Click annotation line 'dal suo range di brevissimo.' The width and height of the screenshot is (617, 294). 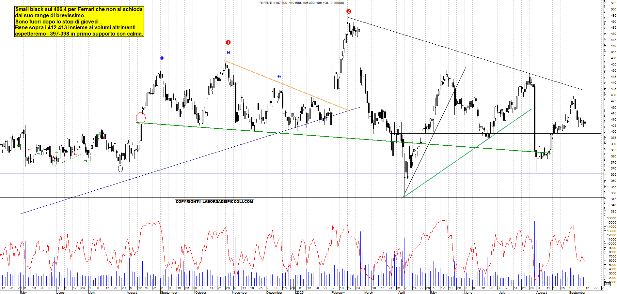[50, 15]
